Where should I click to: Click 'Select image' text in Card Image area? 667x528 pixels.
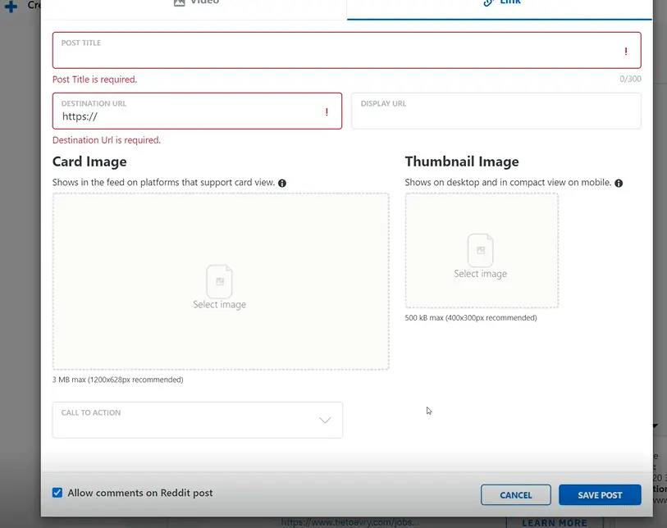coord(219,304)
